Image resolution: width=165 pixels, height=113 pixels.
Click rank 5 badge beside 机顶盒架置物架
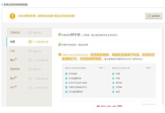[x=66, y=92]
